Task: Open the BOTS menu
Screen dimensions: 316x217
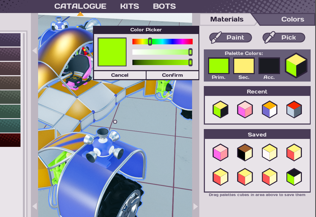Action: pos(164,6)
